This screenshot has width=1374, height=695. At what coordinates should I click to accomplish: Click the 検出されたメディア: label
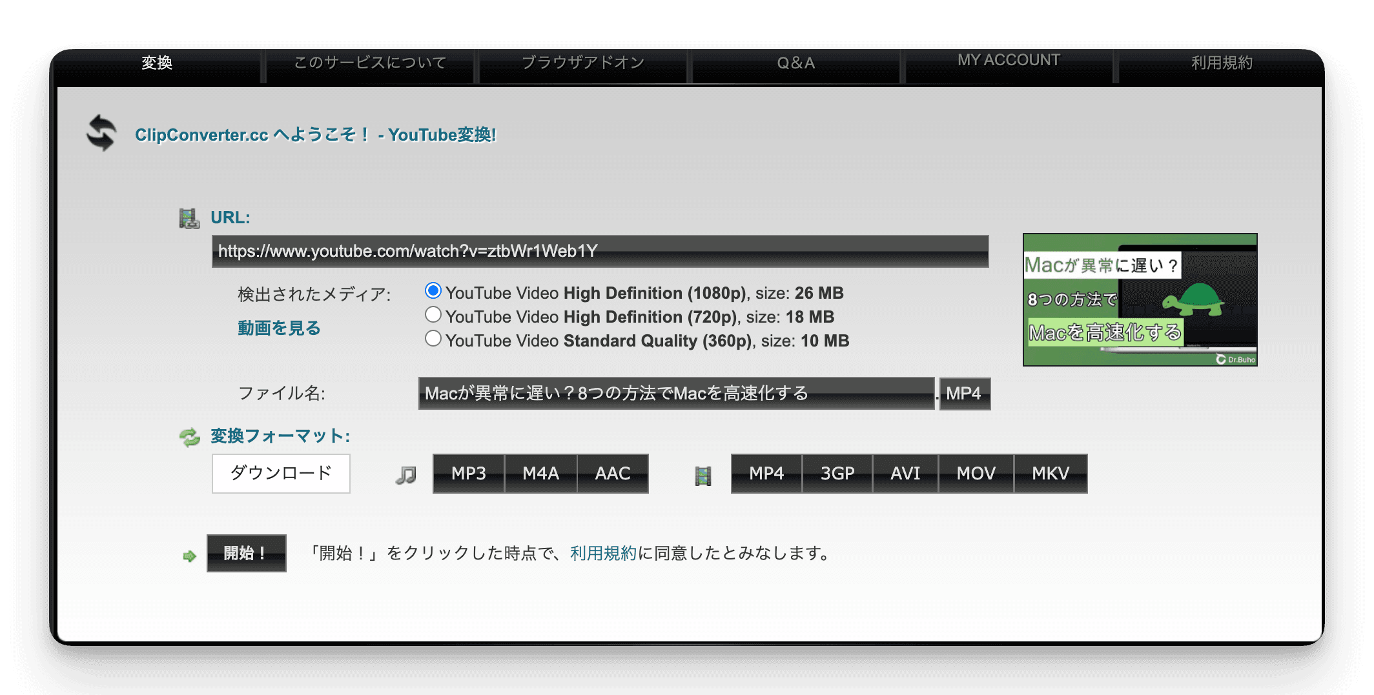[314, 294]
